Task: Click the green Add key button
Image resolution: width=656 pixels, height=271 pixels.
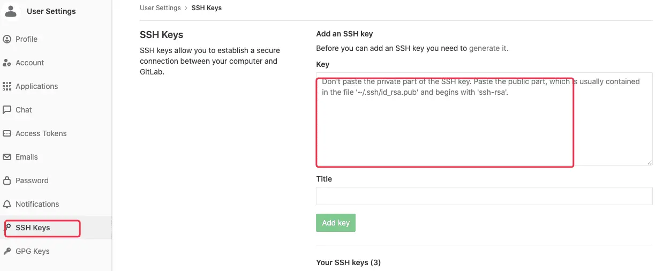Action: [336, 223]
